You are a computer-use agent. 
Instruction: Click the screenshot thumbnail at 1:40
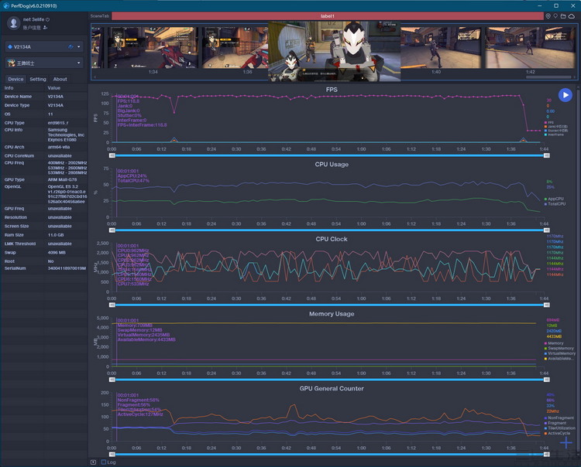click(x=441, y=47)
